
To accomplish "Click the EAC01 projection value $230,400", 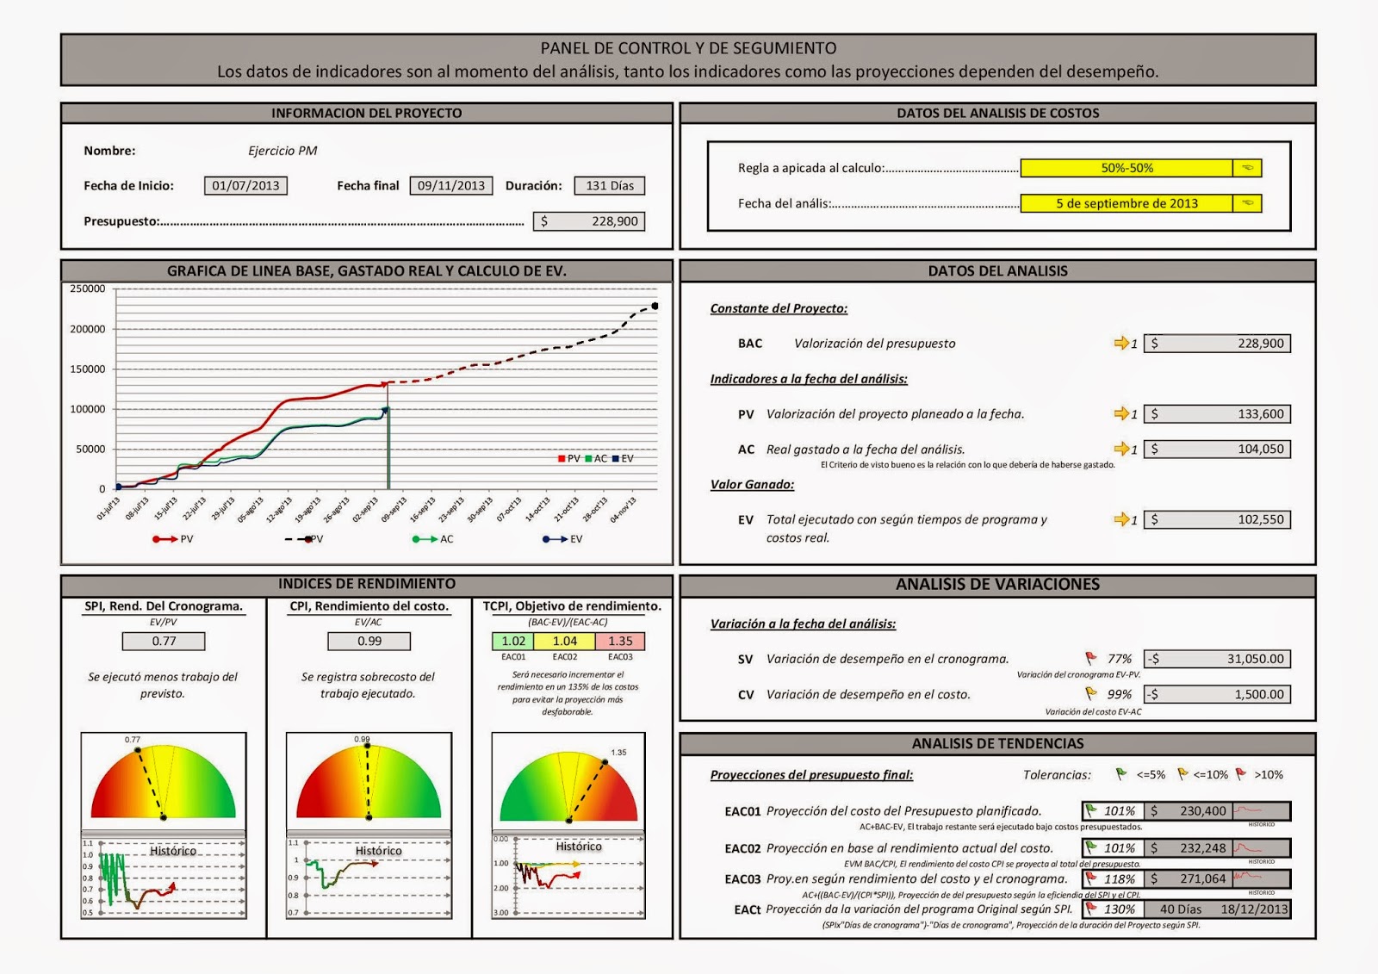I will (1189, 810).
